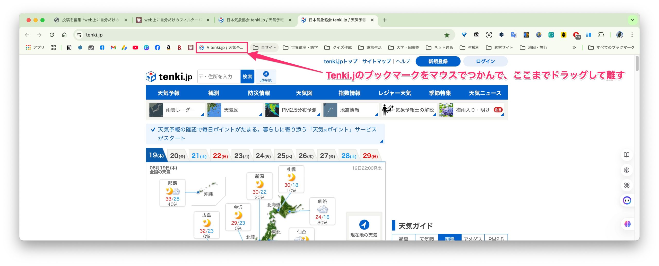659x266 pixels.
Task: Open the 雨雲レーダー thumbnail link
Action: (177, 110)
